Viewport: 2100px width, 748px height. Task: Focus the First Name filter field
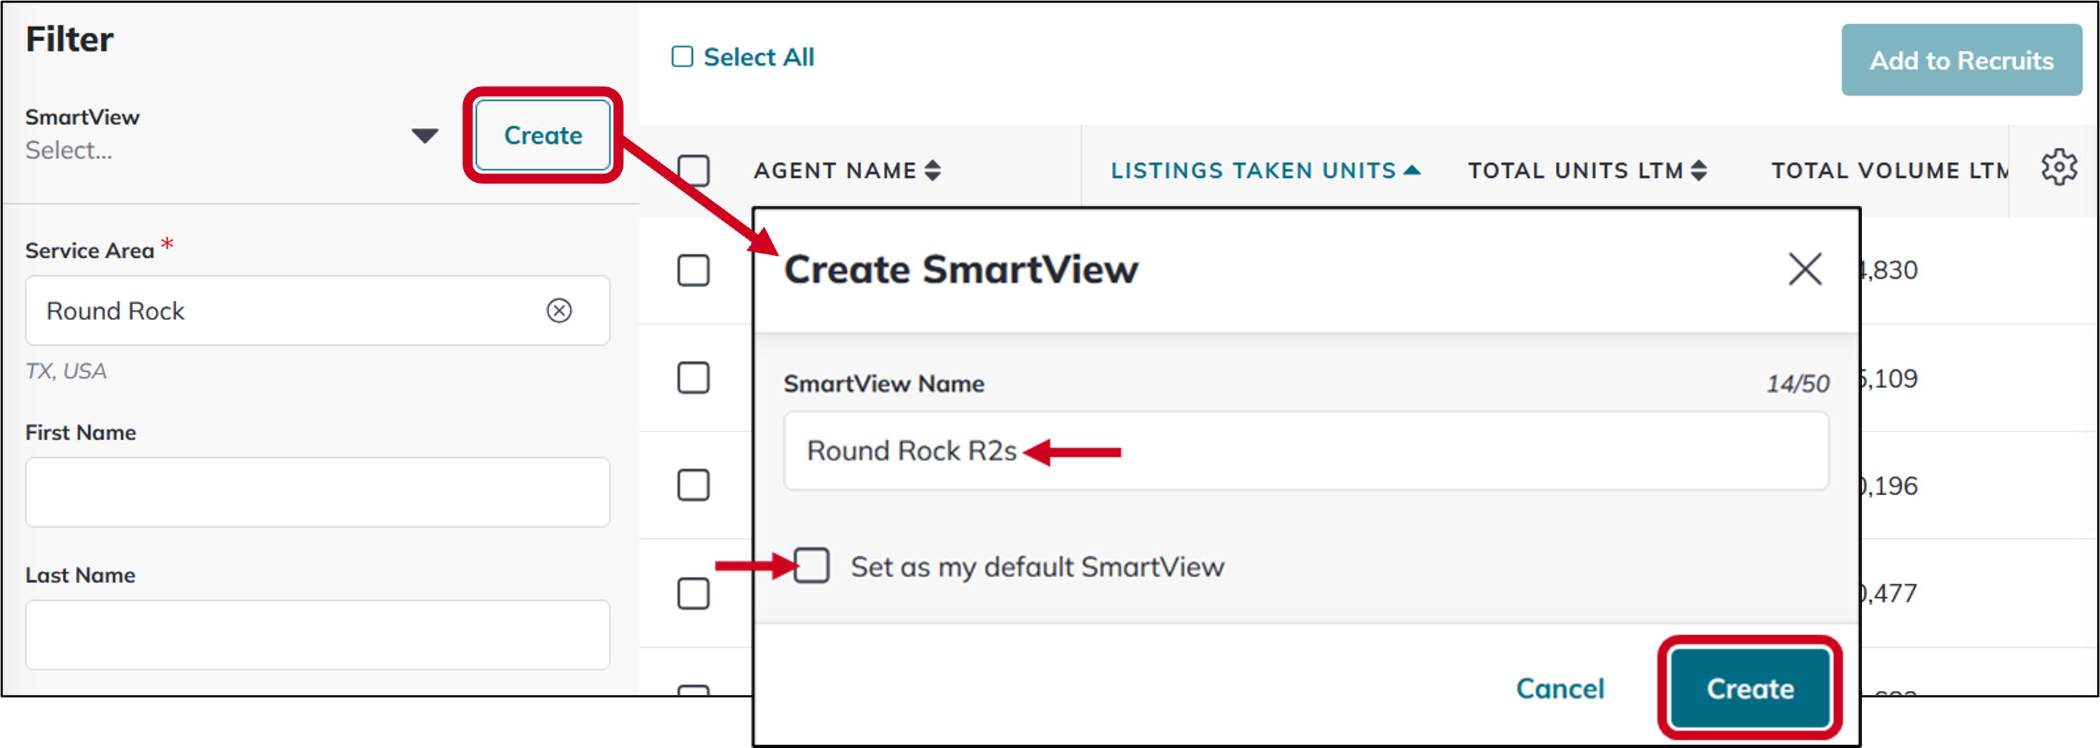coord(318,492)
